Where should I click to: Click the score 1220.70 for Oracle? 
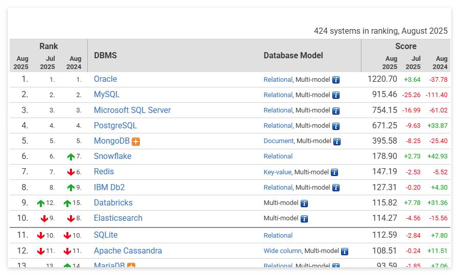pyautogui.click(x=382, y=79)
